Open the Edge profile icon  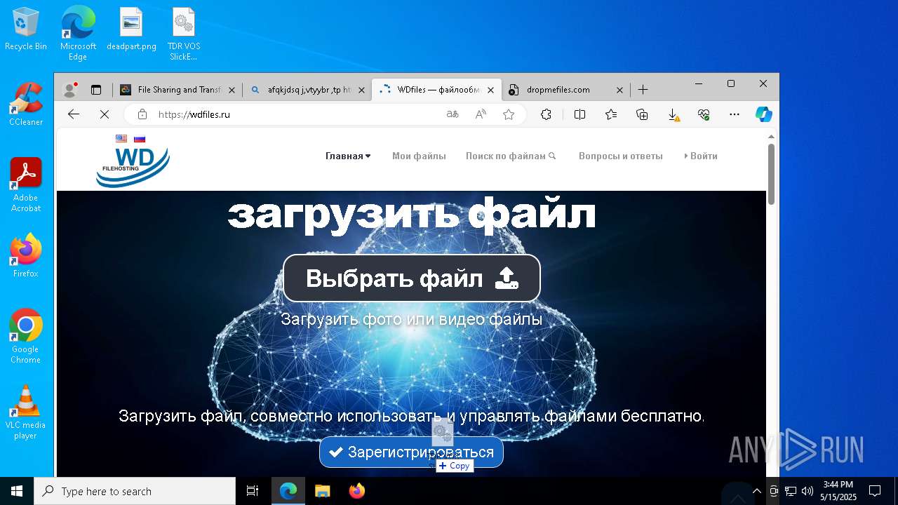click(70, 90)
